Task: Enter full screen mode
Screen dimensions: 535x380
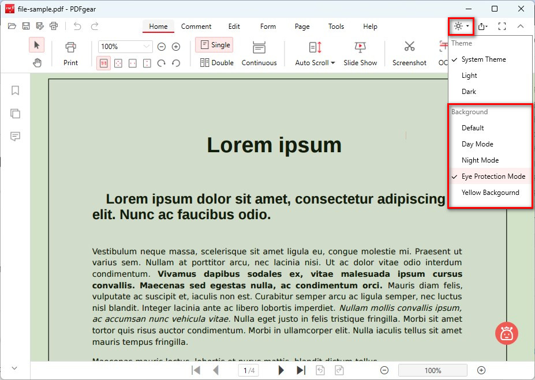Action: 502,27
